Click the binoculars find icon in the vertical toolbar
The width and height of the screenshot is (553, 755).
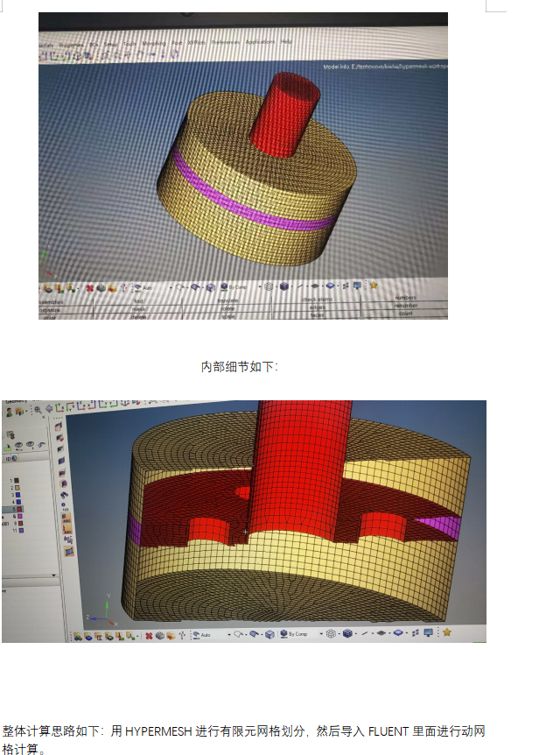coord(64,495)
